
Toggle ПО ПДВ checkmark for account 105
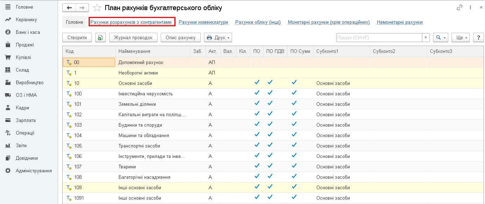tap(270, 145)
